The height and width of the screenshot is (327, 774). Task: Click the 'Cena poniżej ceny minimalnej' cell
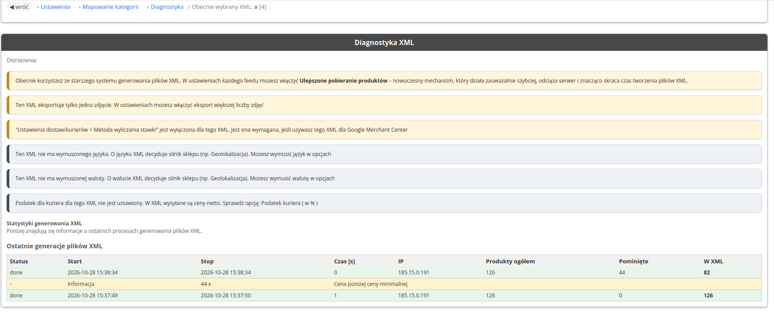coord(370,284)
